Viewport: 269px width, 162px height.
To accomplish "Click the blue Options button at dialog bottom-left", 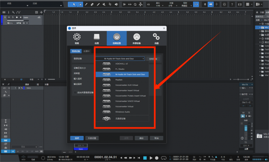I will (x=77, y=138).
